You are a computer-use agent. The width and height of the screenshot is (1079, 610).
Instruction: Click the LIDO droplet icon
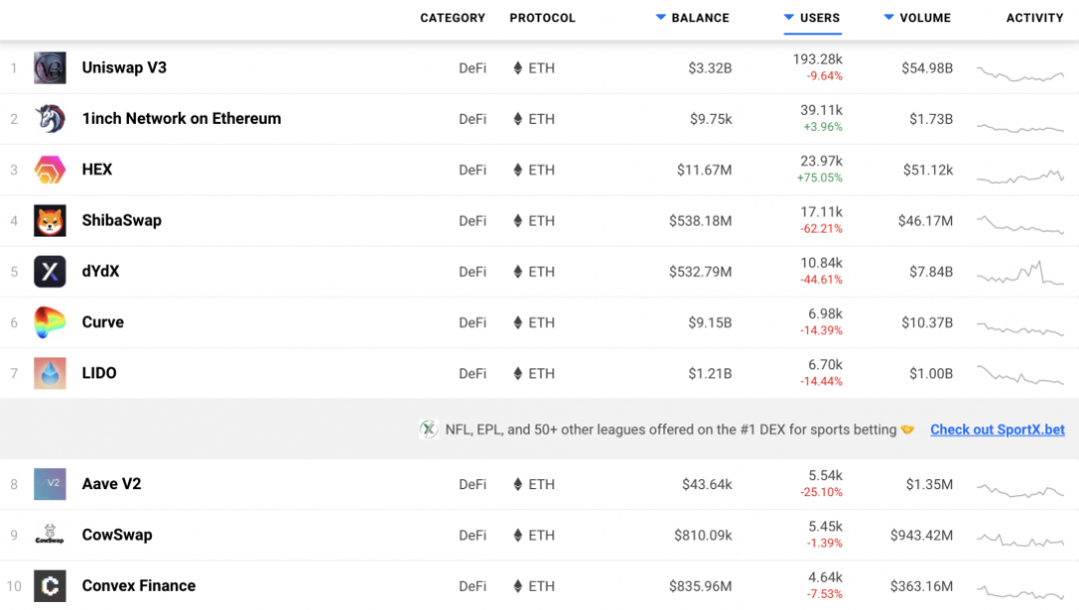[x=50, y=373]
